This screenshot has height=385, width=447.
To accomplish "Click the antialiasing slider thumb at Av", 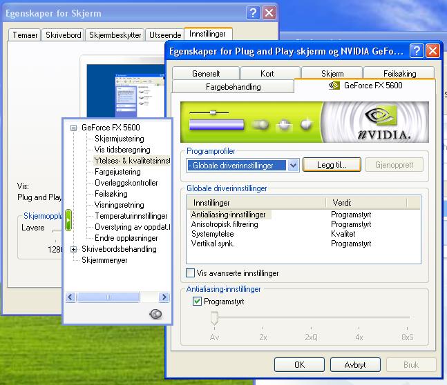I will point(214,318).
